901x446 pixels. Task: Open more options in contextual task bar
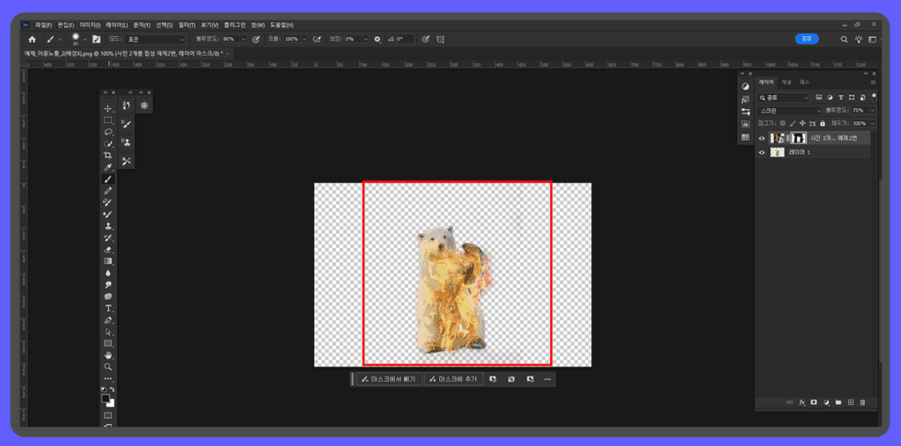547,379
